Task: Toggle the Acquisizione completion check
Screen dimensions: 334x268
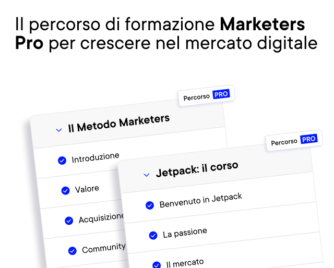Action: (x=69, y=221)
